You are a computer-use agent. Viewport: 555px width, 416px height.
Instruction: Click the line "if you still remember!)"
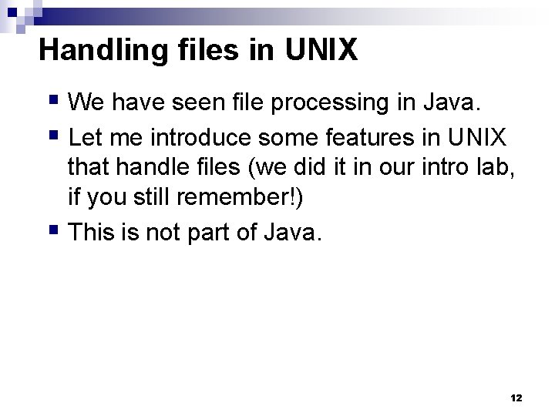pos(186,198)
